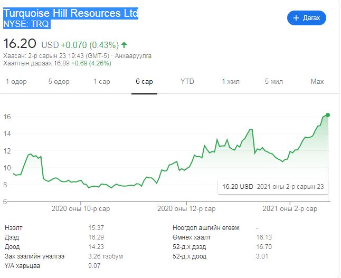Click the Дээд high value 16.29
The height and width of the screenshot is (278, 341).
pos(96,237)
